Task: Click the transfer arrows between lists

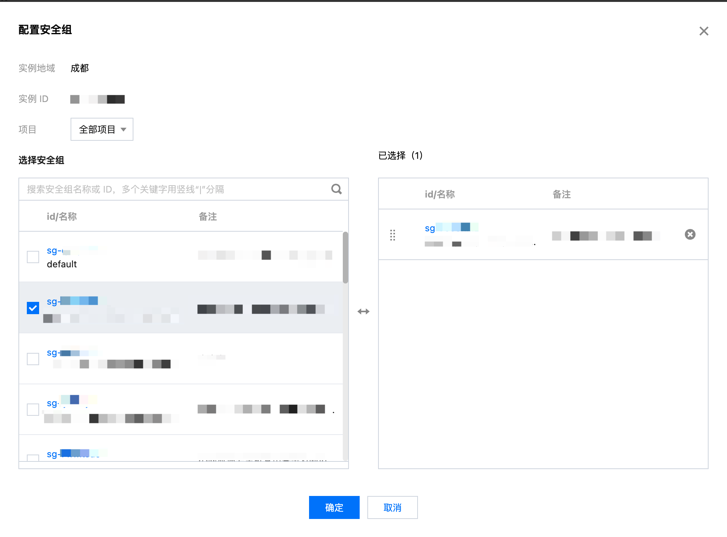Action: [363, 311]
